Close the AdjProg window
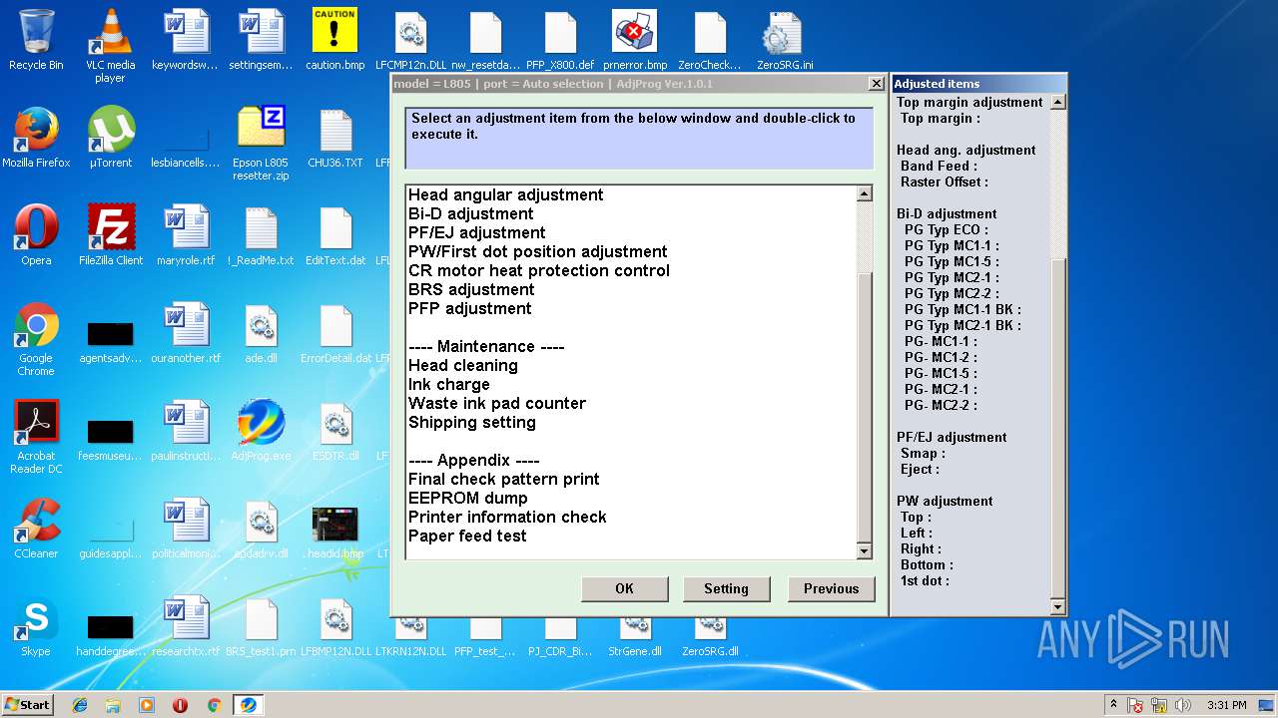The width and height of the screenshot is (1278, 718). click(876, 84)
